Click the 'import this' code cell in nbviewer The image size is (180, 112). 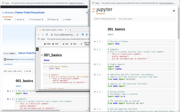(x=141, y=43)
